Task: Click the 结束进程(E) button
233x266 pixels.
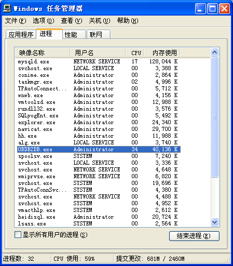Action: [x=194, y=236]
